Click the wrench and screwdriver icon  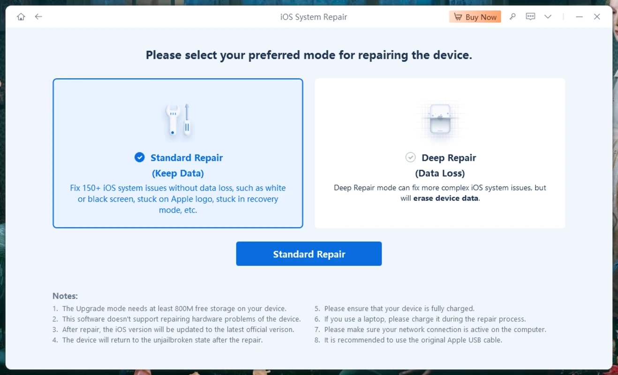coord(178,120)
